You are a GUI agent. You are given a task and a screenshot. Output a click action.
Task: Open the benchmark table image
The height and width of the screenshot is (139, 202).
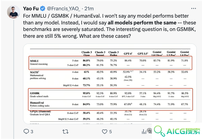coord(110,84)
